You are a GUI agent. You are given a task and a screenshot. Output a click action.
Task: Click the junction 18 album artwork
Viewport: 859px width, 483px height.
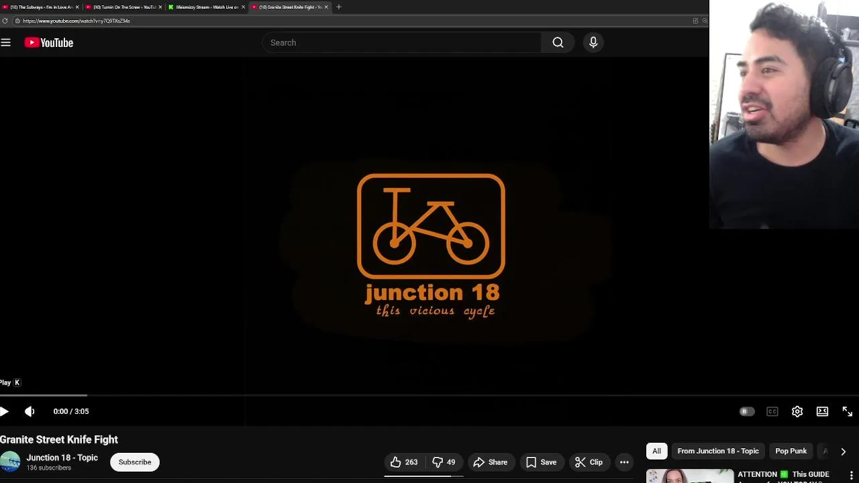[x=432, y=246]
